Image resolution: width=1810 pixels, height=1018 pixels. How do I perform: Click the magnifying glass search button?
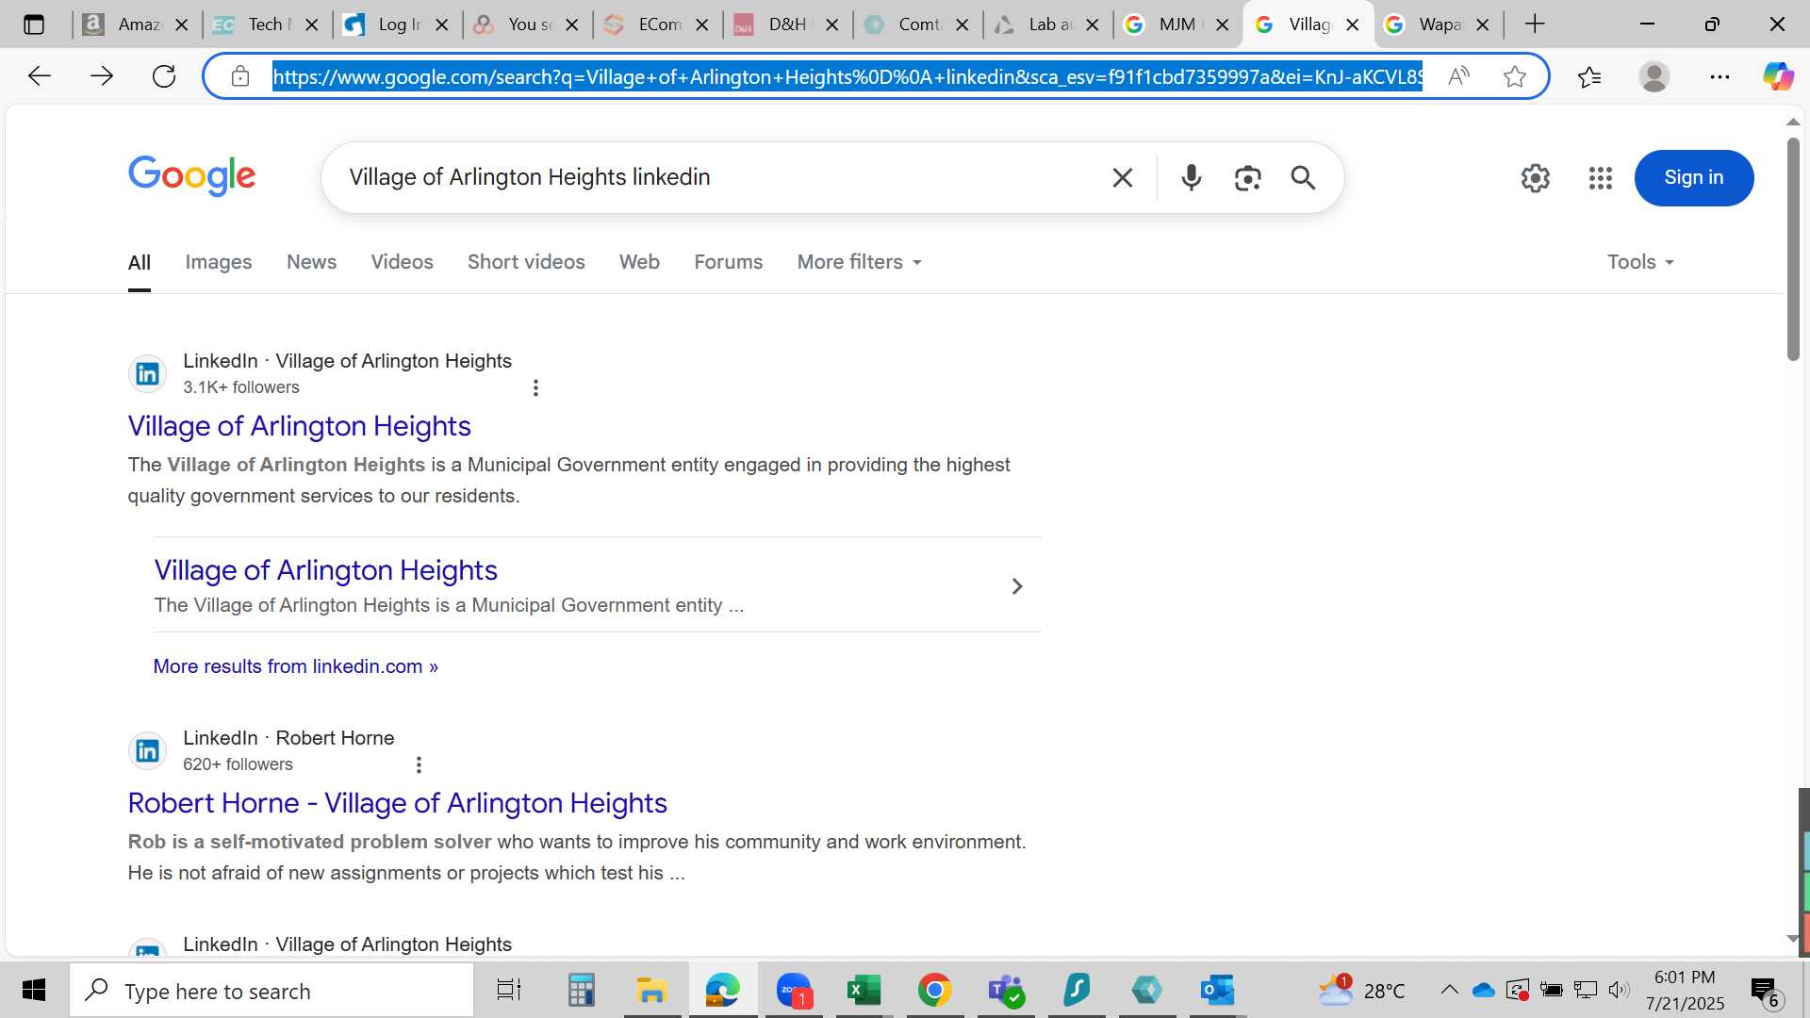[x=1303, y=177]
